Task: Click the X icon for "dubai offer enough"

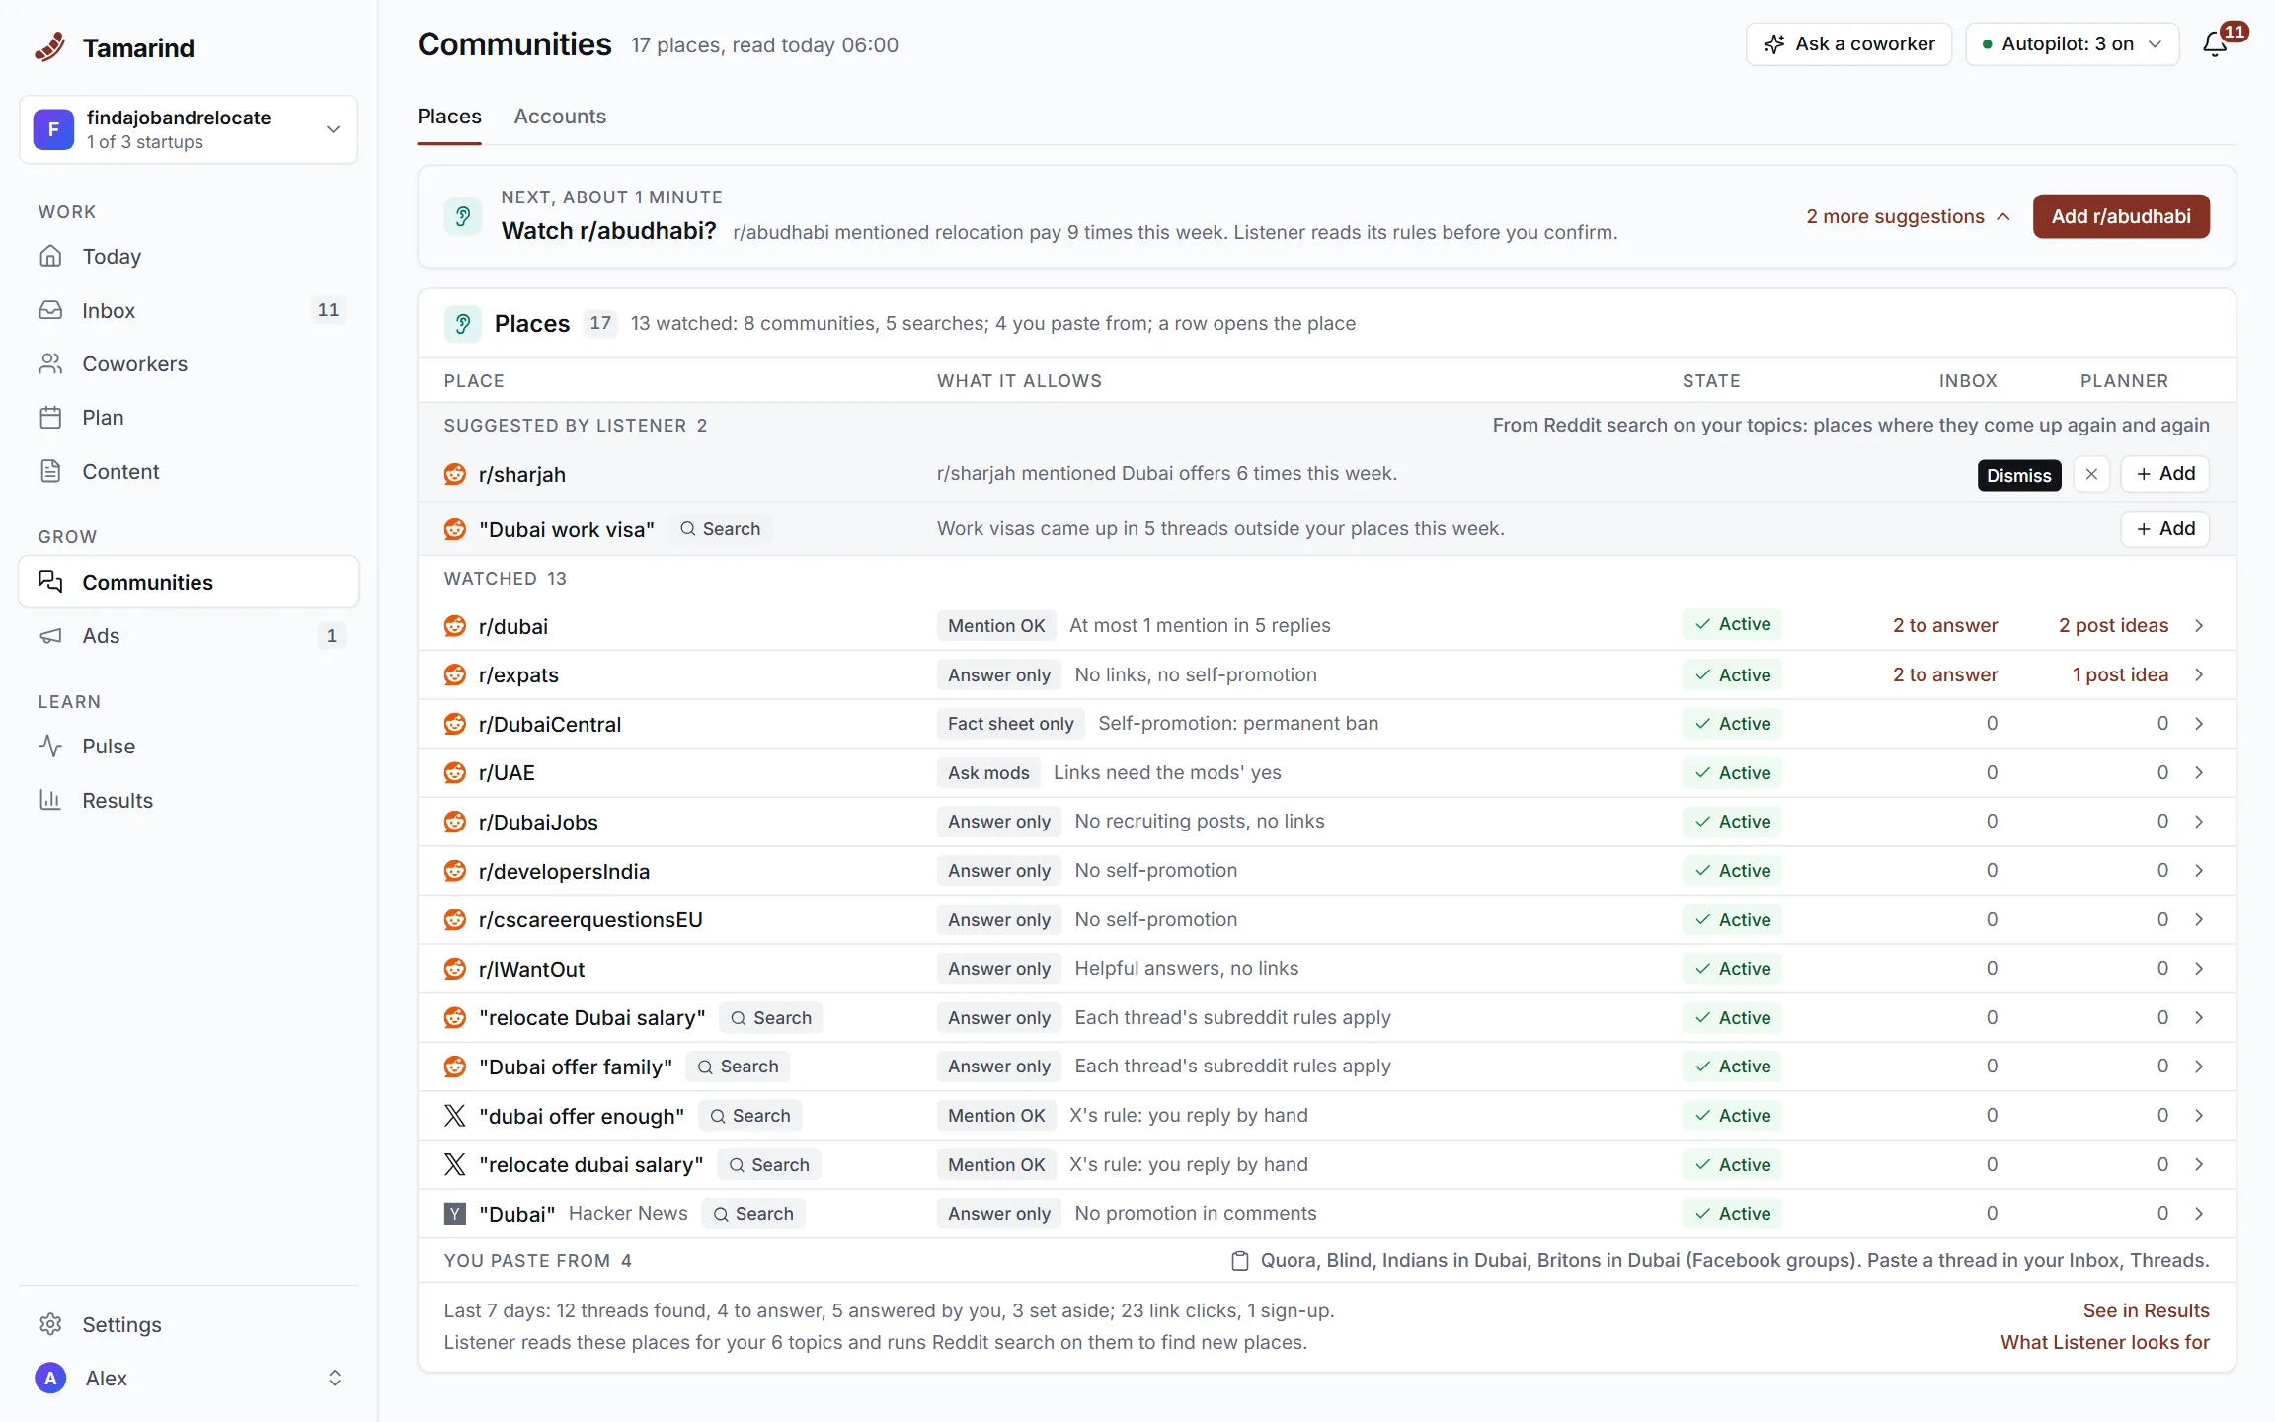Action: point(455,1116)
